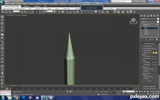Click the Render teapot icon
Viewport: 160px width, 100px height.
click(134, 12)
